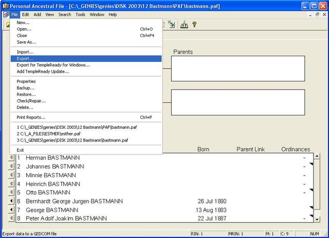Screen dimensions: 329x238
Task: Open the Help menu
Action: [113, 14]
